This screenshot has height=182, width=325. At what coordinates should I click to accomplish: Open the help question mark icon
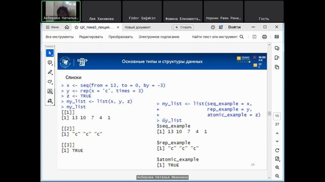(213, 27)
